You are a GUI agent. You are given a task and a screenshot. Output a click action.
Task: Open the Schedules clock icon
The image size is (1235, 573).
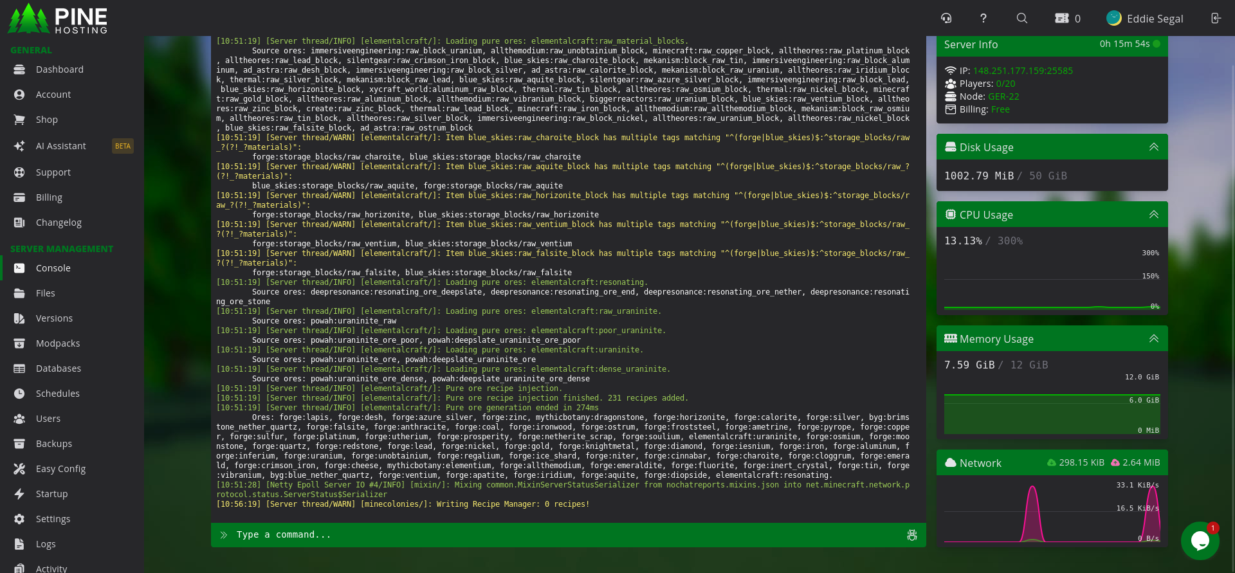coord(19,394)
